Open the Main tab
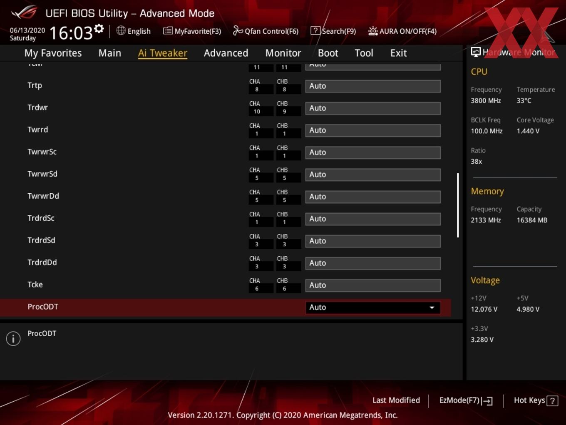 click(110, 53)
